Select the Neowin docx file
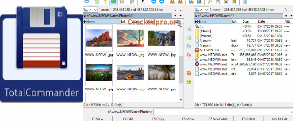This screenshot has width=293, height=121. pos(244,45)
